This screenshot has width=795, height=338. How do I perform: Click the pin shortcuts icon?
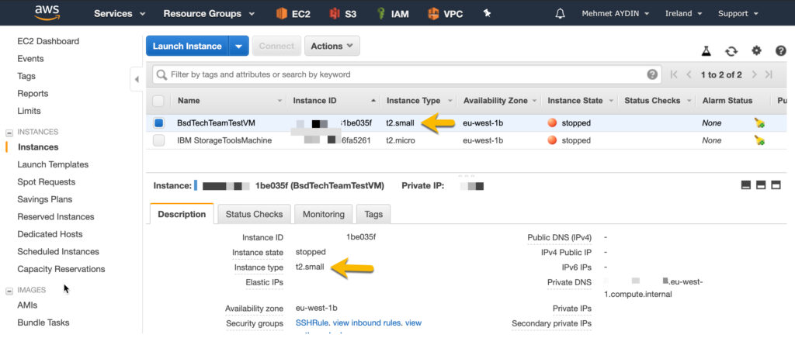click(488, 14)
